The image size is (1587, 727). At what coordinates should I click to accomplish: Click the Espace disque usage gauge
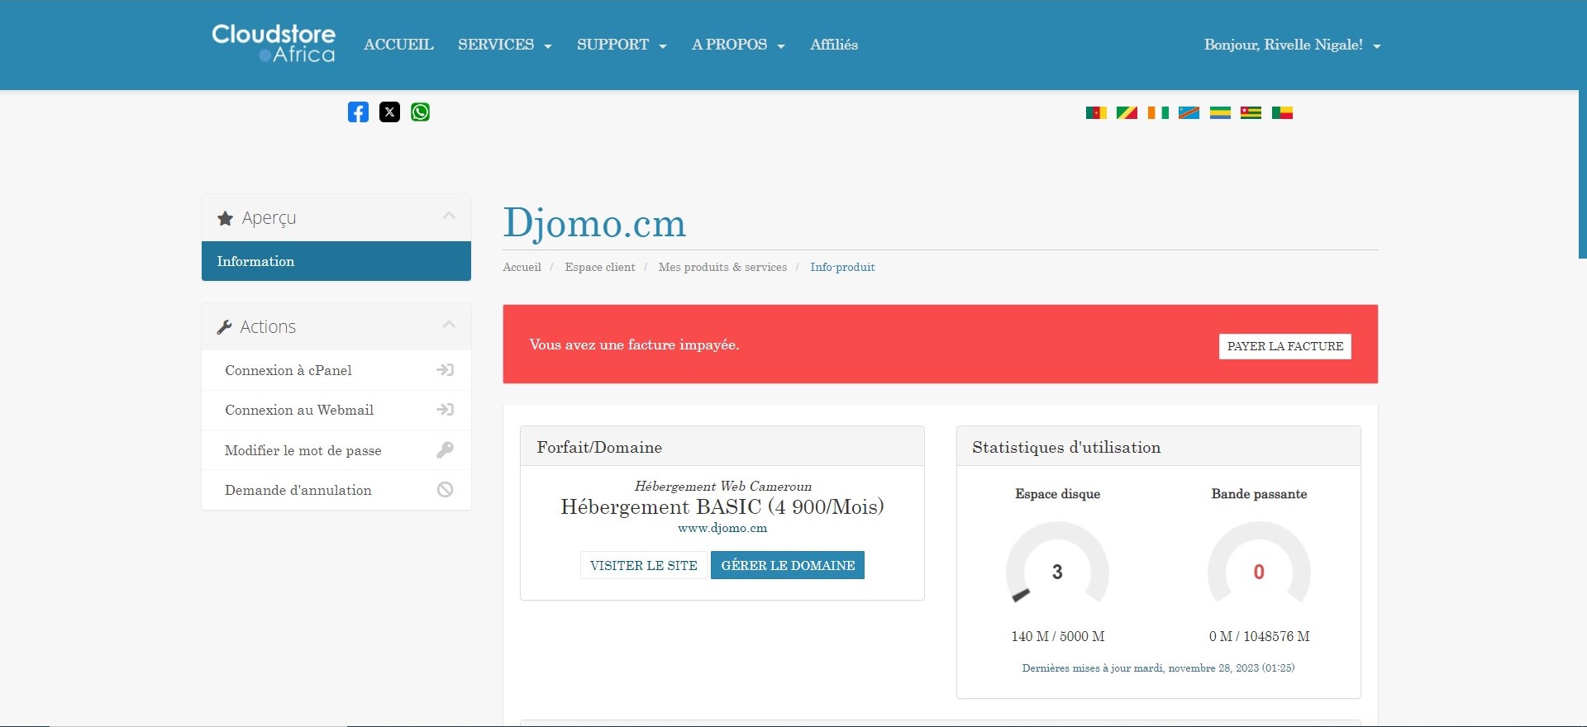point(1057,563)
